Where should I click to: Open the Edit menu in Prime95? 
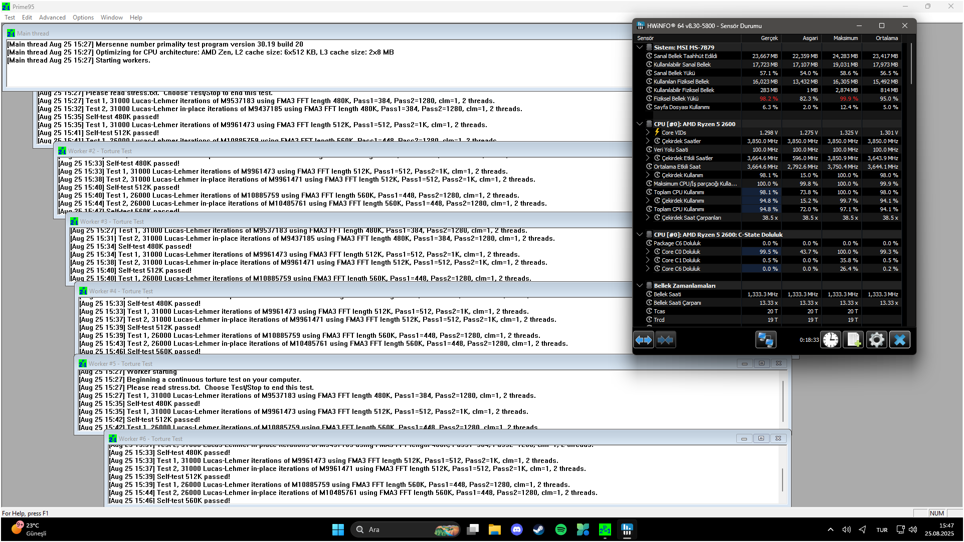[x=27, y=18]
